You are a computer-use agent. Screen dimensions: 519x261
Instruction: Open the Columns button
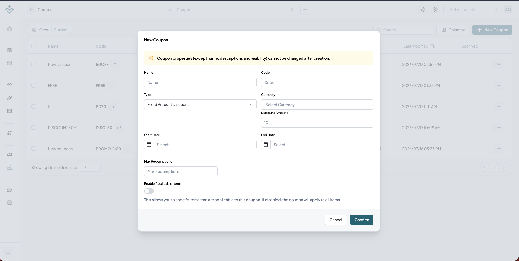(x=453, y=30)
